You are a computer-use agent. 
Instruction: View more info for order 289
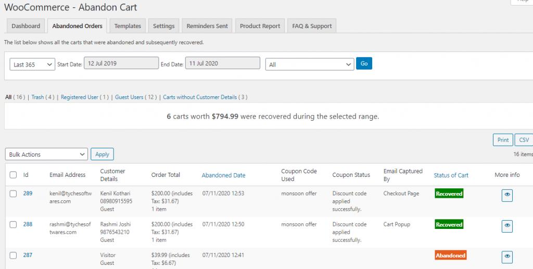tap(507, 195)
